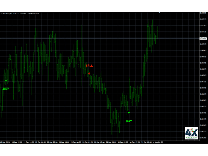Screen dimensions: 208x156
Task: Click the 18 Dec 2020 date label
Action: pos(5,142)
